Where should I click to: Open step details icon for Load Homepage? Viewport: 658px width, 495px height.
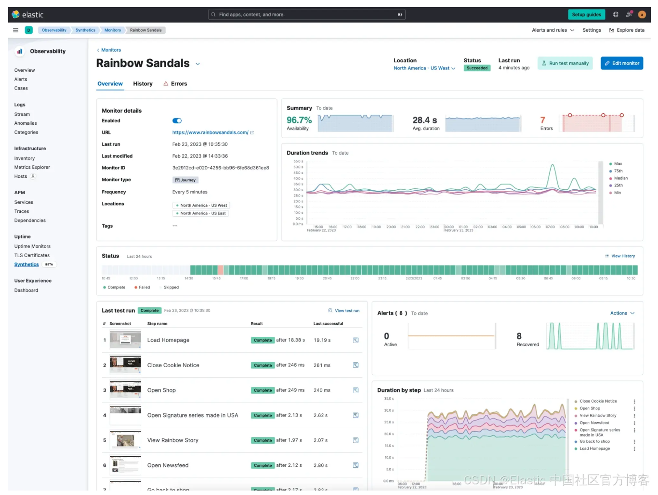(356, 340)
